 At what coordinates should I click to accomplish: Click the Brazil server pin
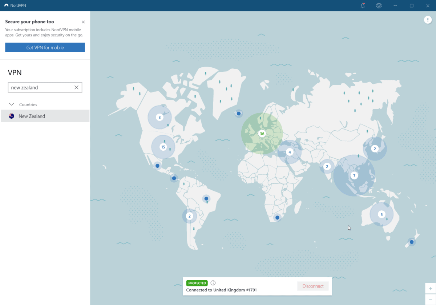pos(206,199)
